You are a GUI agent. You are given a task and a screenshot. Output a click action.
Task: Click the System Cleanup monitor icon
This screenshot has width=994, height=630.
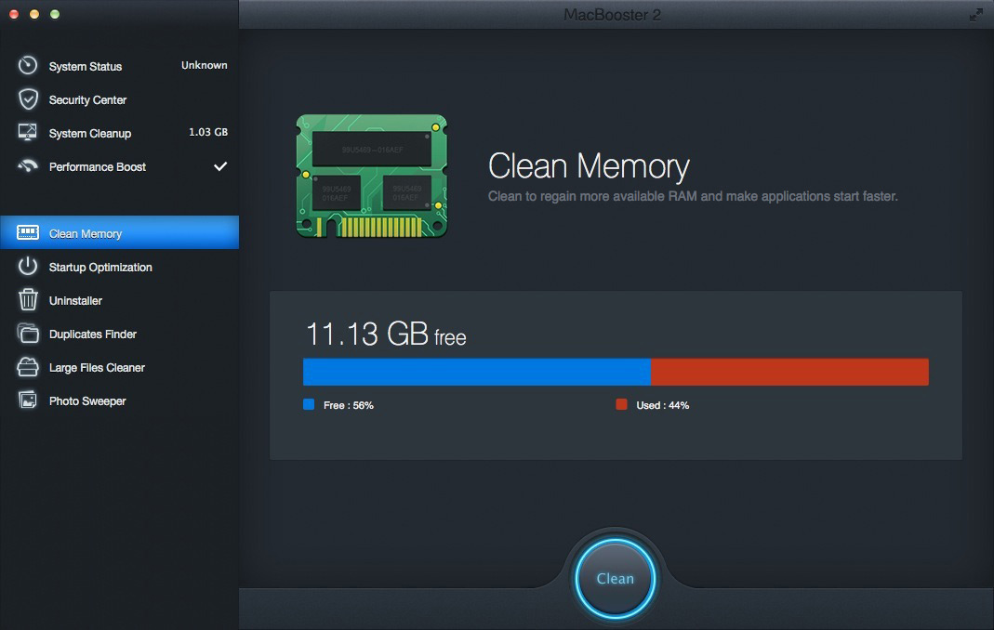click(x=28, y=133)
